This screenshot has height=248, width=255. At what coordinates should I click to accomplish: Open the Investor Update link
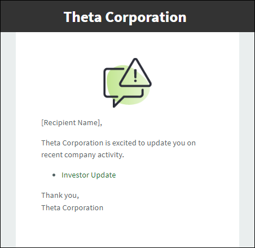click(89, 175)
